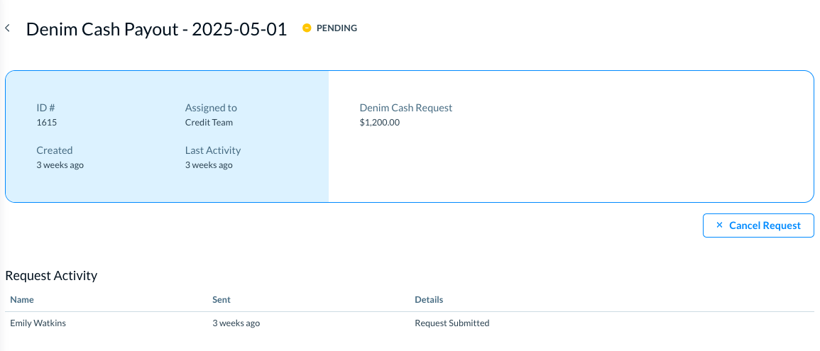Click the Assigned to label
This screenshot has height=351, width=820.
point(211,108)
